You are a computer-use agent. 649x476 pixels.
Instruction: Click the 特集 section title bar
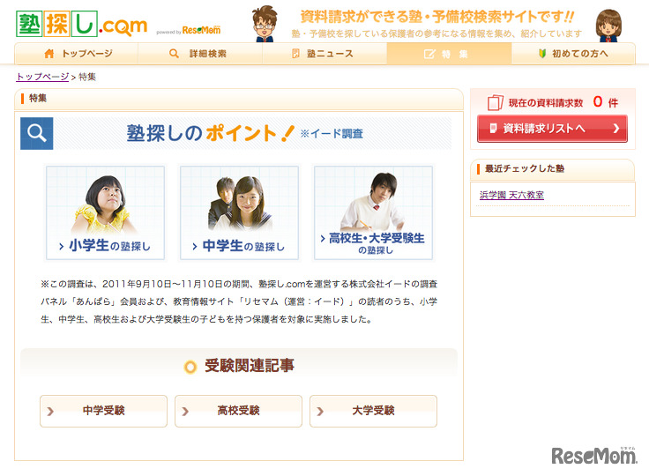(x=239, y=99)
